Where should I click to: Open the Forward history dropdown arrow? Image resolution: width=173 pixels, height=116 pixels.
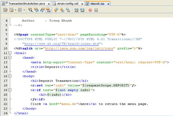point(24,10)
